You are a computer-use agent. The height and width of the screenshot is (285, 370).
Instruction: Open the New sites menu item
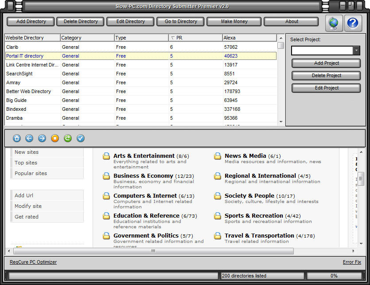point(47,152)
